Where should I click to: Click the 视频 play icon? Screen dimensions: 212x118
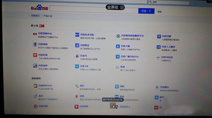[x=117, y=86]
